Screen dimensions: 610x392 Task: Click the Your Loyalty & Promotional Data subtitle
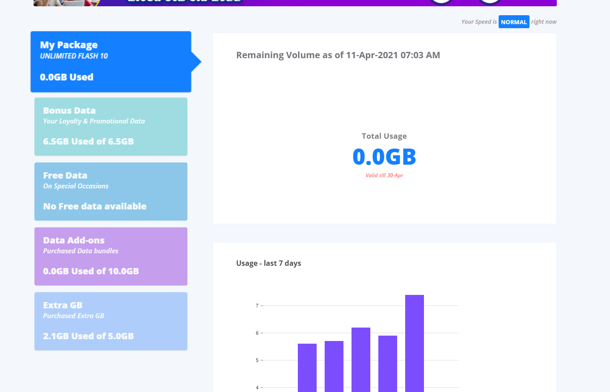click(94, 121)
